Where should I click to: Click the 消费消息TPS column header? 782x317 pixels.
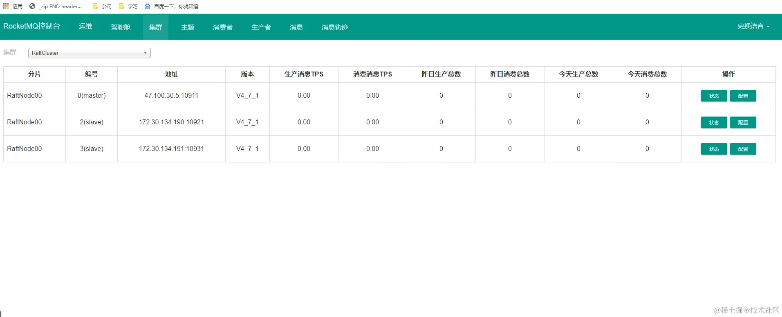point(372,74)
